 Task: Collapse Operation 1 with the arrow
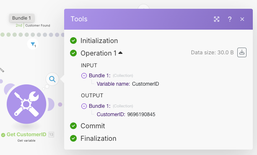pyautogui.click(x=120, y=53)
